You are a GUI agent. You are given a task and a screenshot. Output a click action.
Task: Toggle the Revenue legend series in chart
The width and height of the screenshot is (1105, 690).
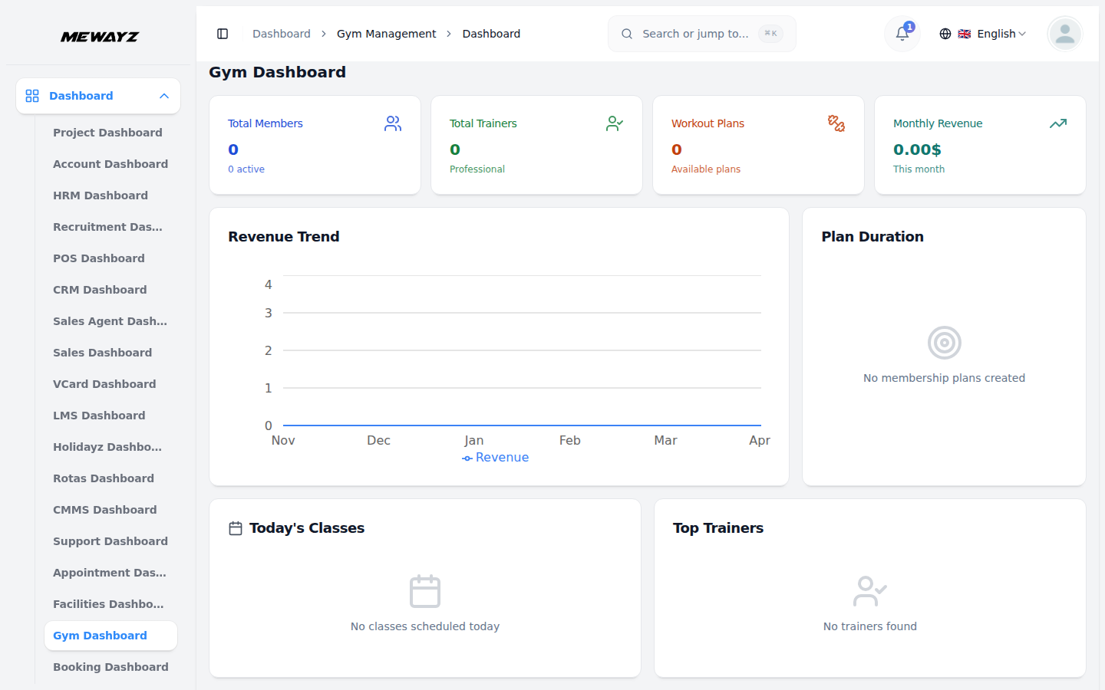[x=496, y=458]
